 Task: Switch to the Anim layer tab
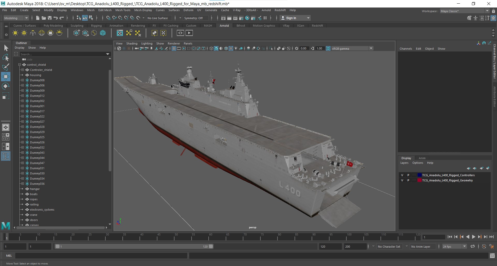(x=422, y=158)
